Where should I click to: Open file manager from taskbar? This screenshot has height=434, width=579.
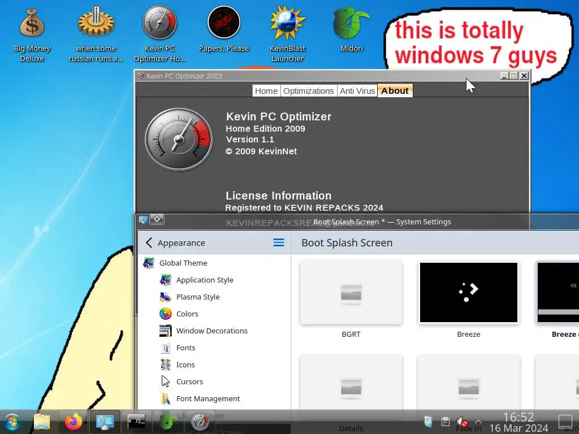coord(42,422)
